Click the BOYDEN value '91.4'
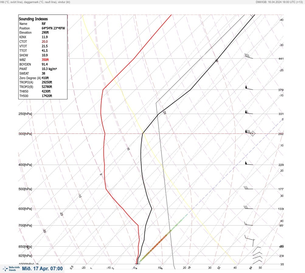Image resolution: width=305 pixels, height=273 pixels. point(44,64)
